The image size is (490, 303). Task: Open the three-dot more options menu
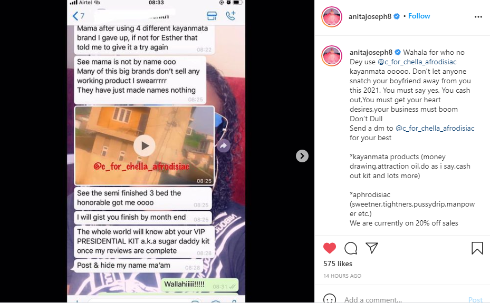point(478,17)
